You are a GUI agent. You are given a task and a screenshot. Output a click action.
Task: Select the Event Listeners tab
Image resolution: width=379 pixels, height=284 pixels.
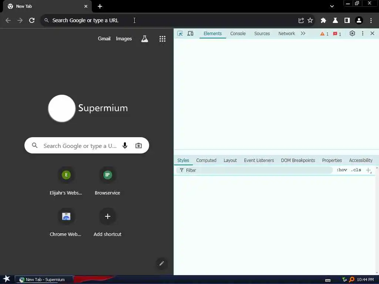pyautogui.click(x=259, y=160)
